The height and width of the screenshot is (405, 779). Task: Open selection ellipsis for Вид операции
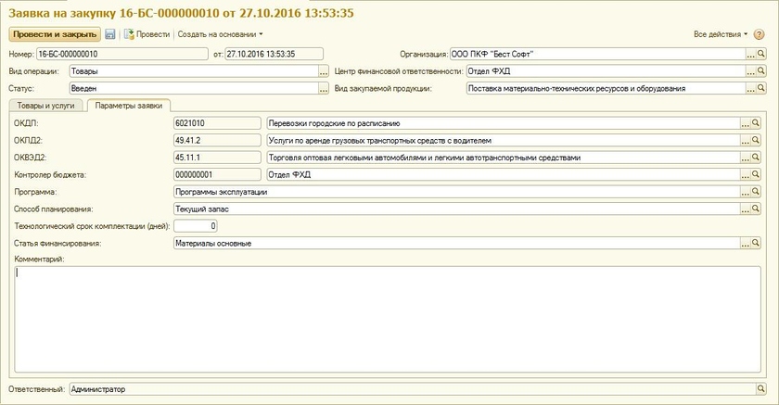pyautogui.click(x=324, y=71)
